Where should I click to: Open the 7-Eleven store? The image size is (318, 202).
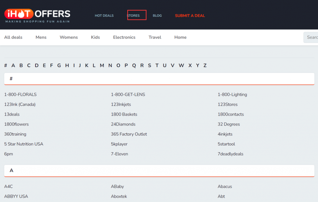point(120,154)
